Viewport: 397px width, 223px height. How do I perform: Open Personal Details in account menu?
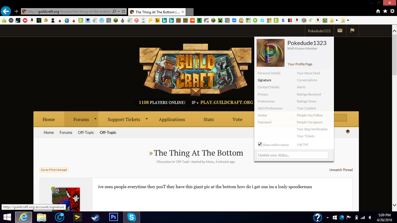click(269, 73)
